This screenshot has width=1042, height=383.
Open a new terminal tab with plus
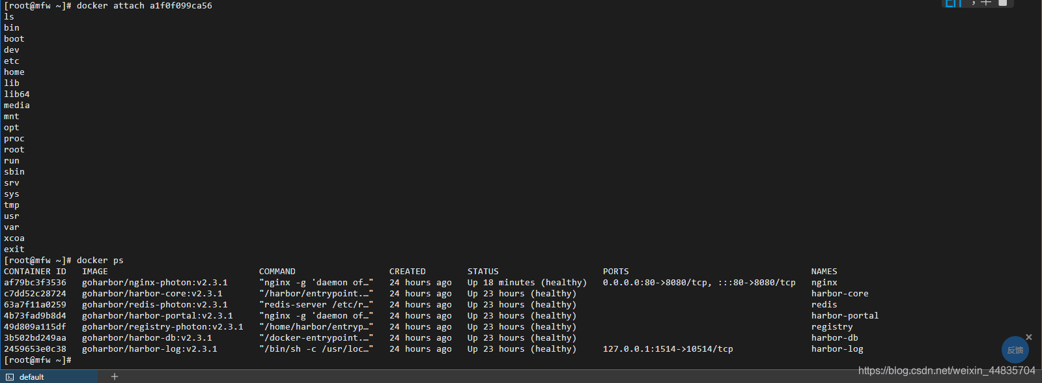click(115, 376)
